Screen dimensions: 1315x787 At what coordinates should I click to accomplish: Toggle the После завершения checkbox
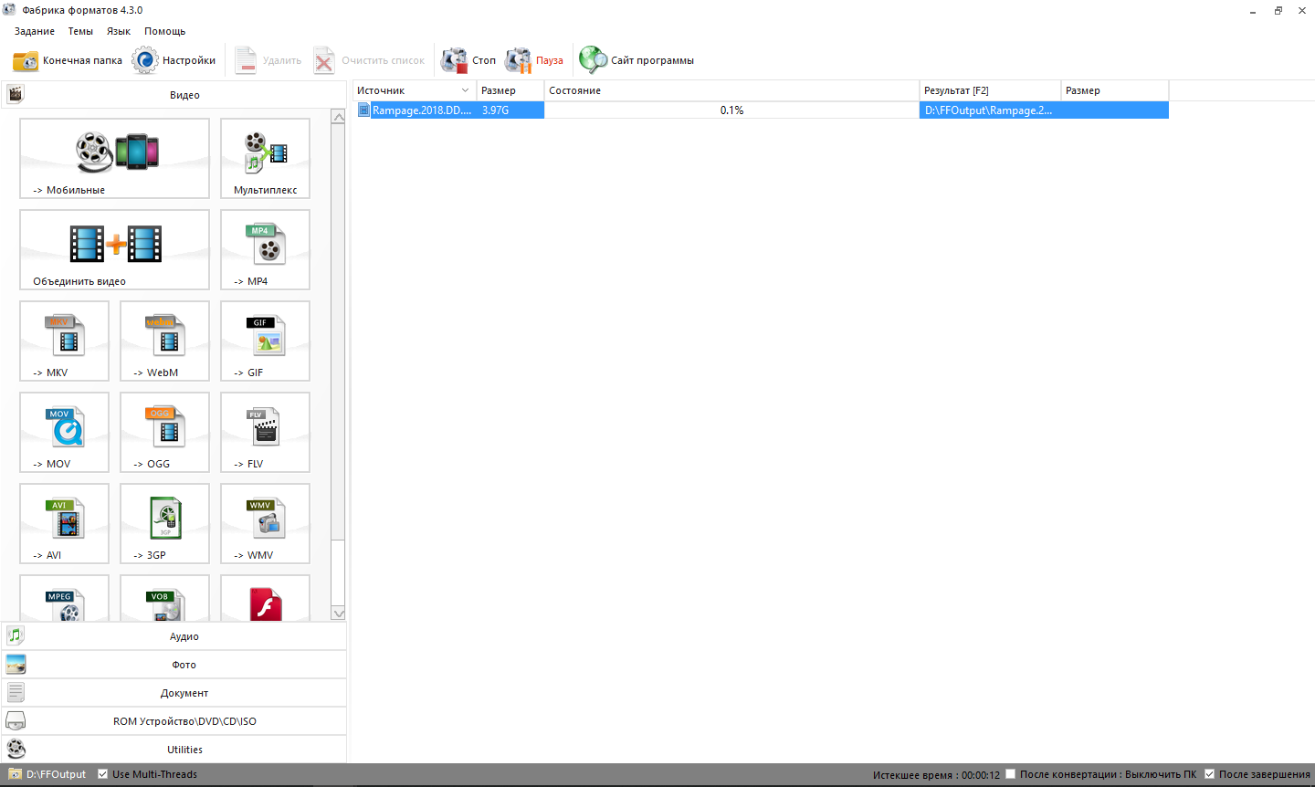(x=1210, y=774)
